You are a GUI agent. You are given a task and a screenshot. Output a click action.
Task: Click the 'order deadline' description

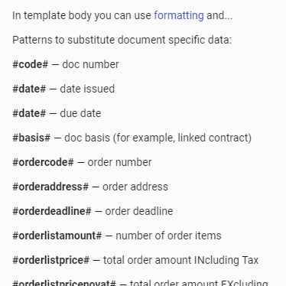139,211
